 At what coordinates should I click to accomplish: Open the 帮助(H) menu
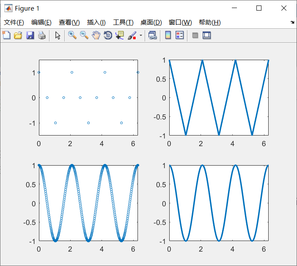pos(210,22)
